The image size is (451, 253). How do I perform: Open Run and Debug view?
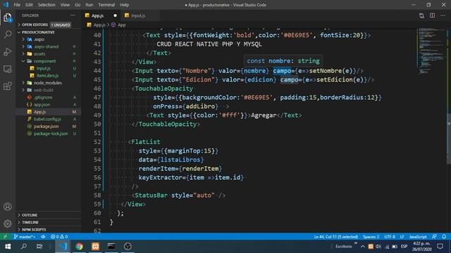8,51
